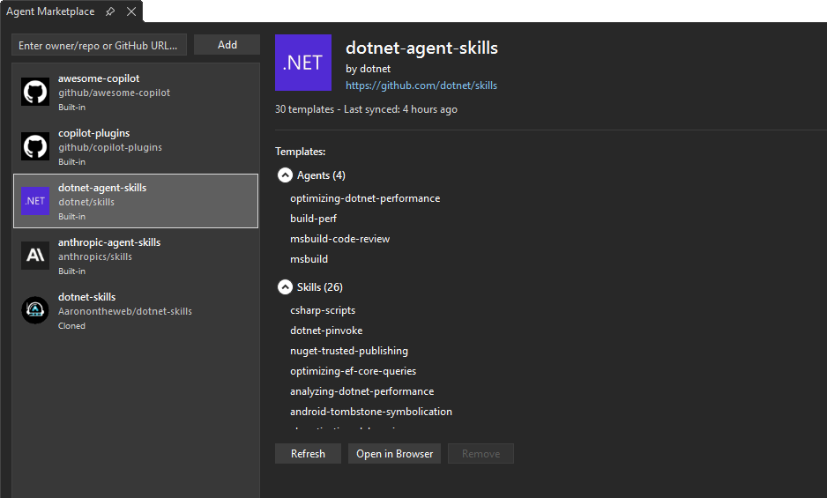The width and height of the screenshot is (827, 498).
Task: Click the copilot-plugins GitHub logo icon
Action: click(35, 146)
